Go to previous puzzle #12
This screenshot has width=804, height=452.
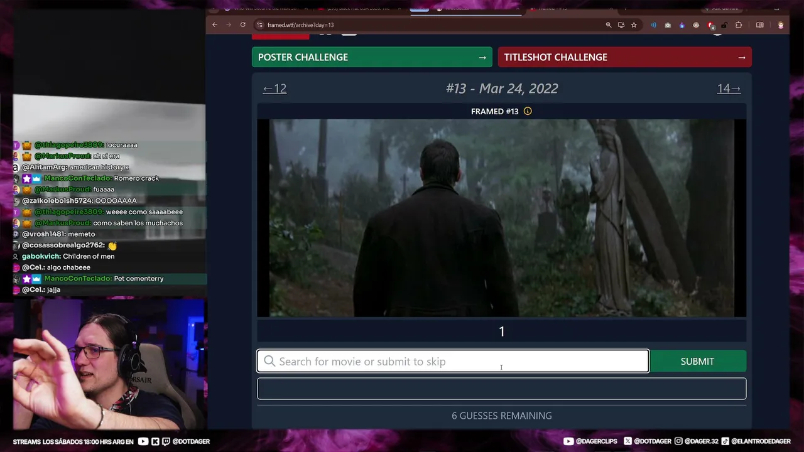pyautogui.click(x=274, y=89)
